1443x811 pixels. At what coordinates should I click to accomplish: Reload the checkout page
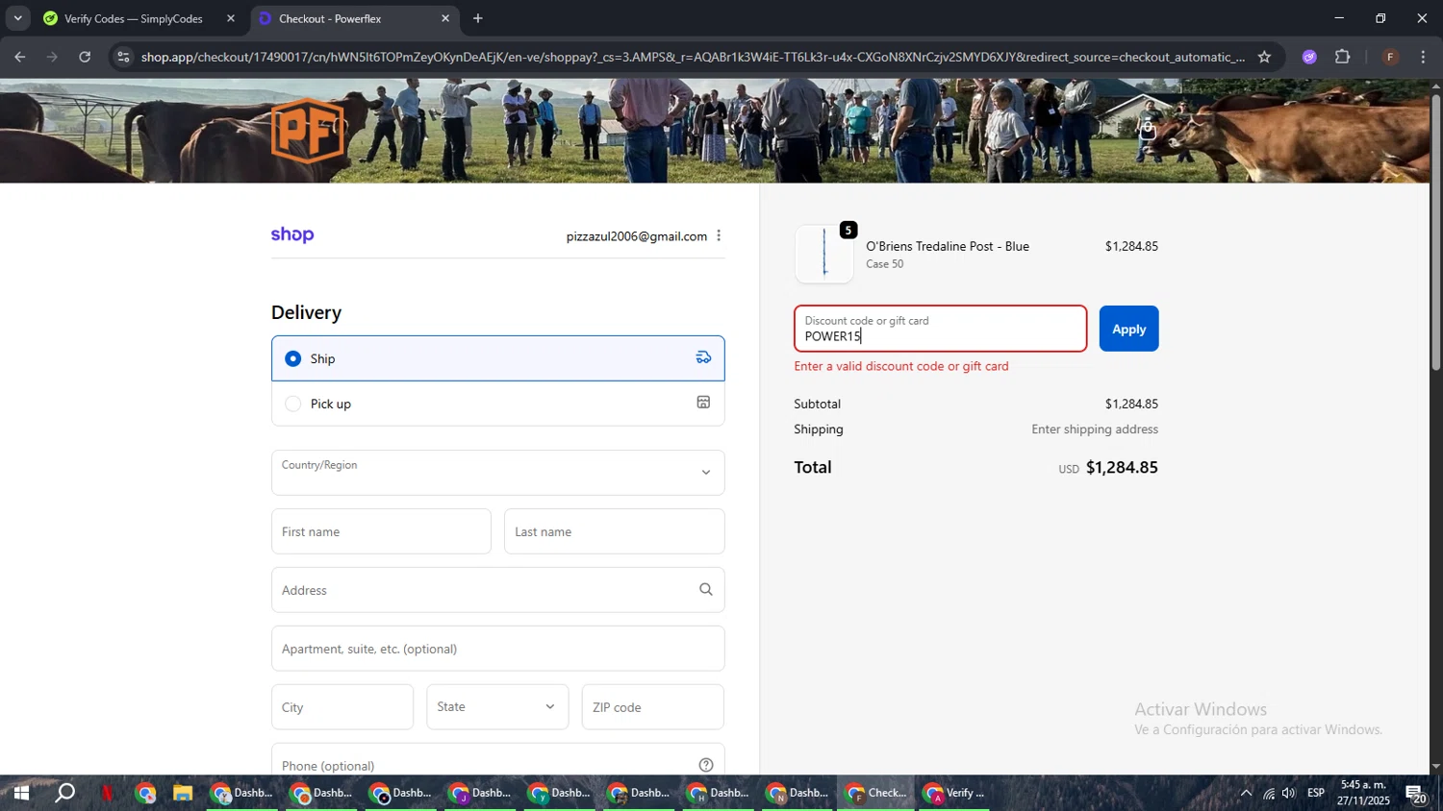[85, 57]
